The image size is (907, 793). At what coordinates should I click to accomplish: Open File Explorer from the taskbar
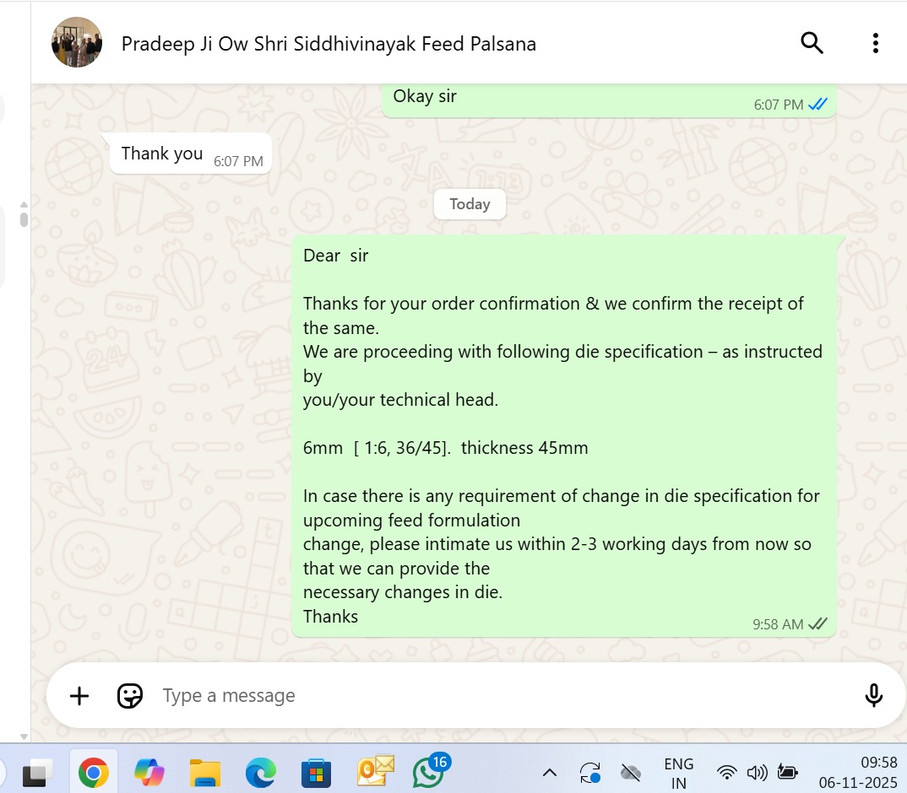[204, 773]
